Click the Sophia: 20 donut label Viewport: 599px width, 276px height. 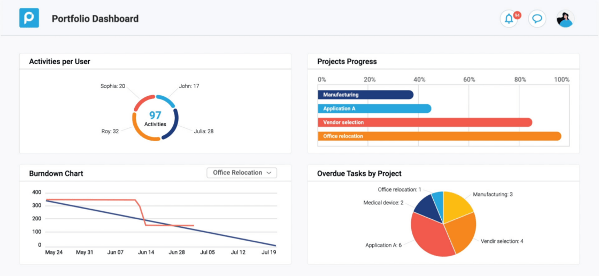coord(113,87)
